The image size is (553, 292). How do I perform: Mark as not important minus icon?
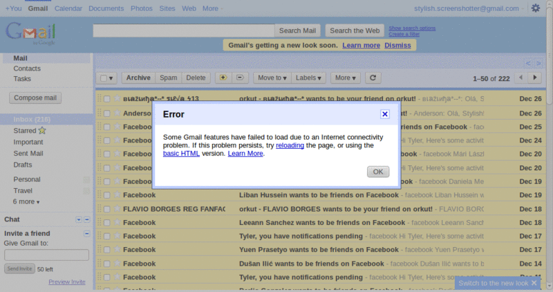click(240, 77)
